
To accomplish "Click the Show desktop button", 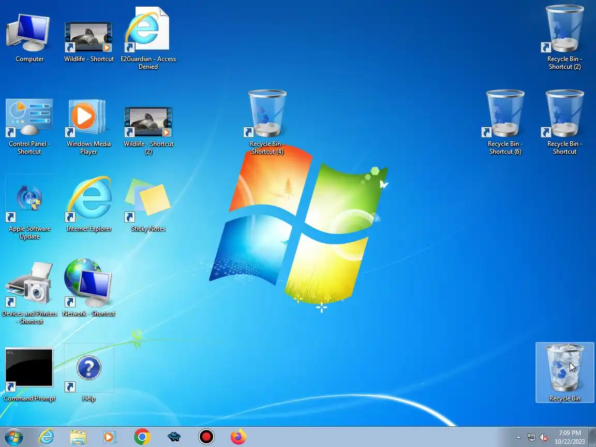I will pos(592,437).
